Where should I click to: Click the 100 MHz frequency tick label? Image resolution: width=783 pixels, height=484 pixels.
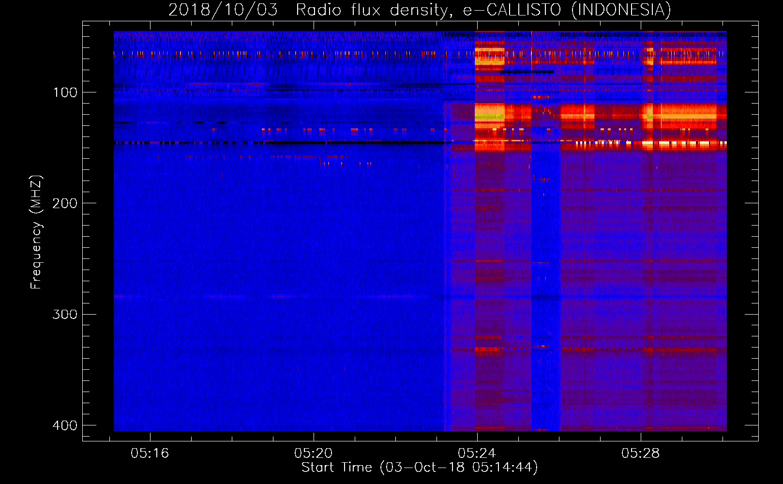pos(65,92)
